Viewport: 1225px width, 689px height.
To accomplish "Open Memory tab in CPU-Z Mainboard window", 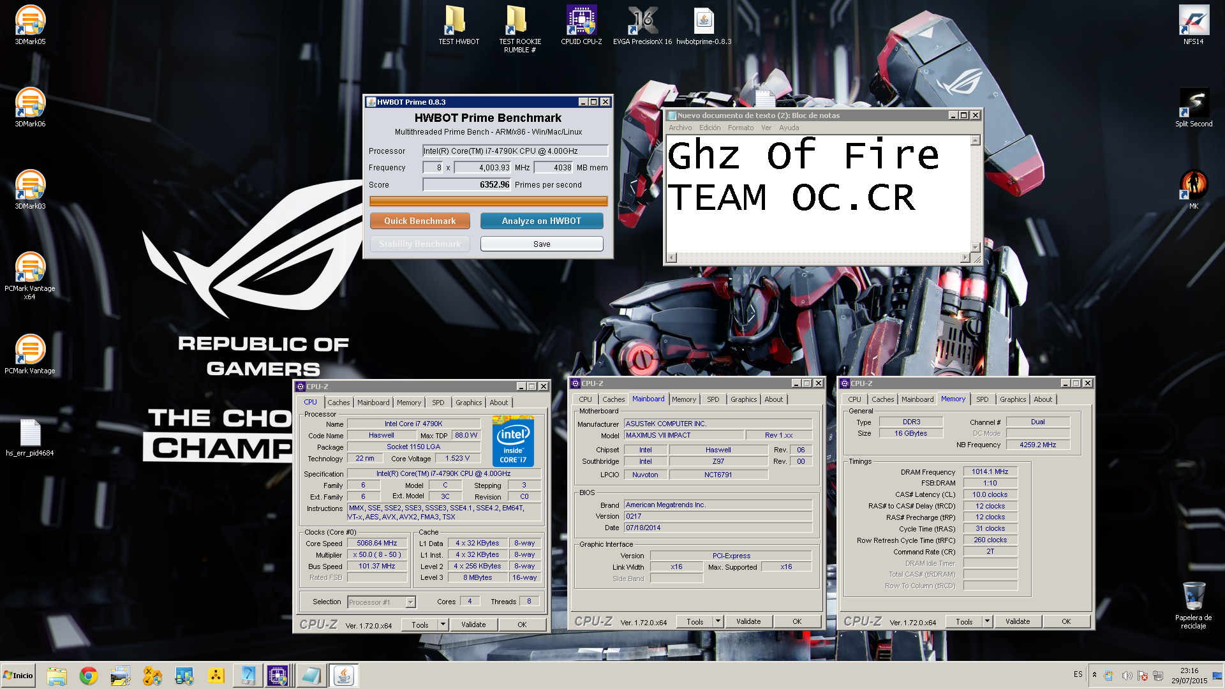I will 684,399.
